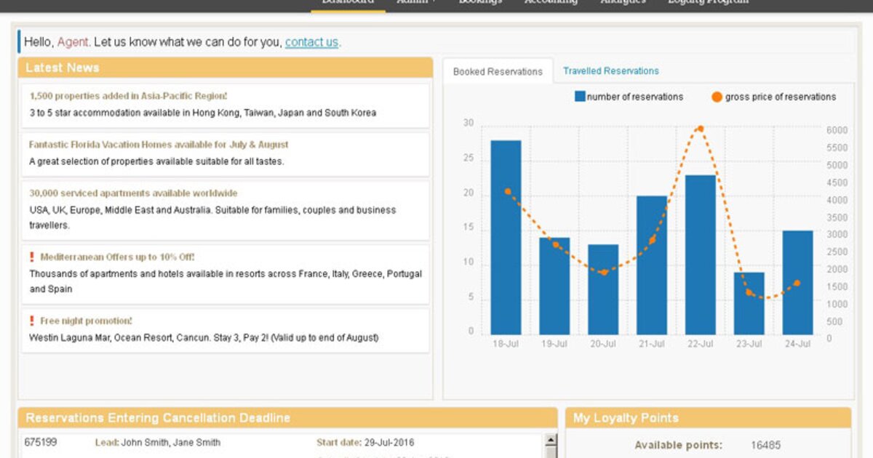Open the Bookings menu

pos(480,2)
